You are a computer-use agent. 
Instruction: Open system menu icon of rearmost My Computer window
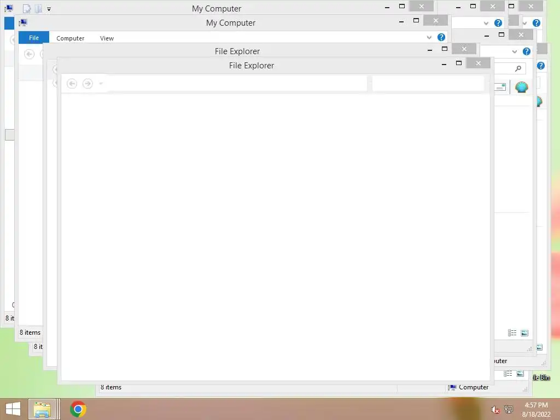click(9, 8)
